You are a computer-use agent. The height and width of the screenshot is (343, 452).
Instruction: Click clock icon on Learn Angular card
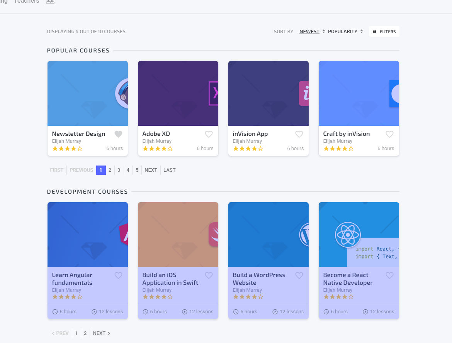(x=55, y=312)
